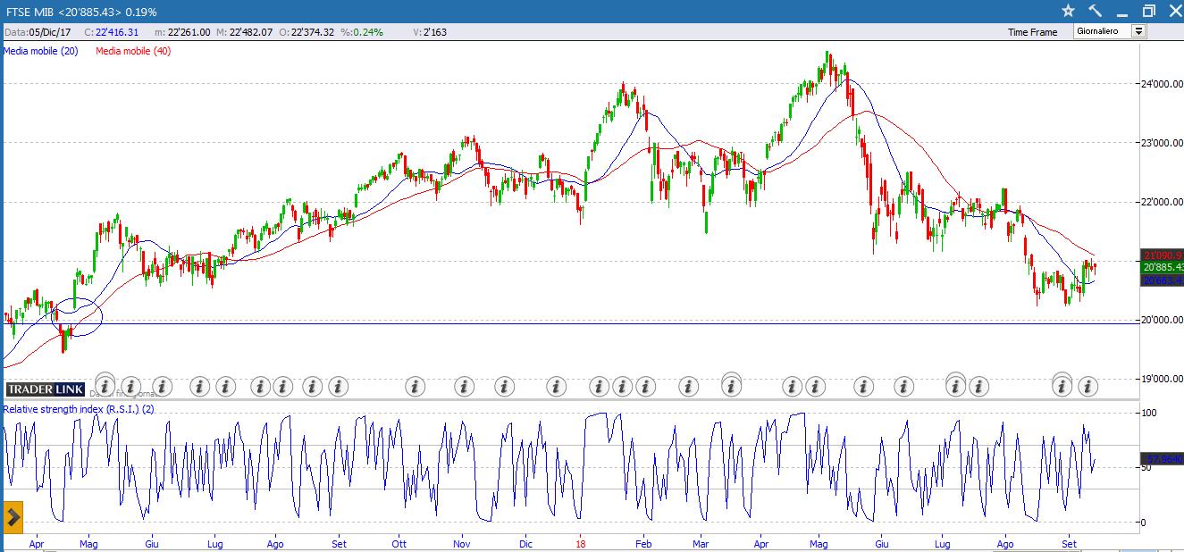Click the blue 20'663 moving average tag
Image resolution: width=1184 pixels, height=552 pixels.
tap(1162, 280)
